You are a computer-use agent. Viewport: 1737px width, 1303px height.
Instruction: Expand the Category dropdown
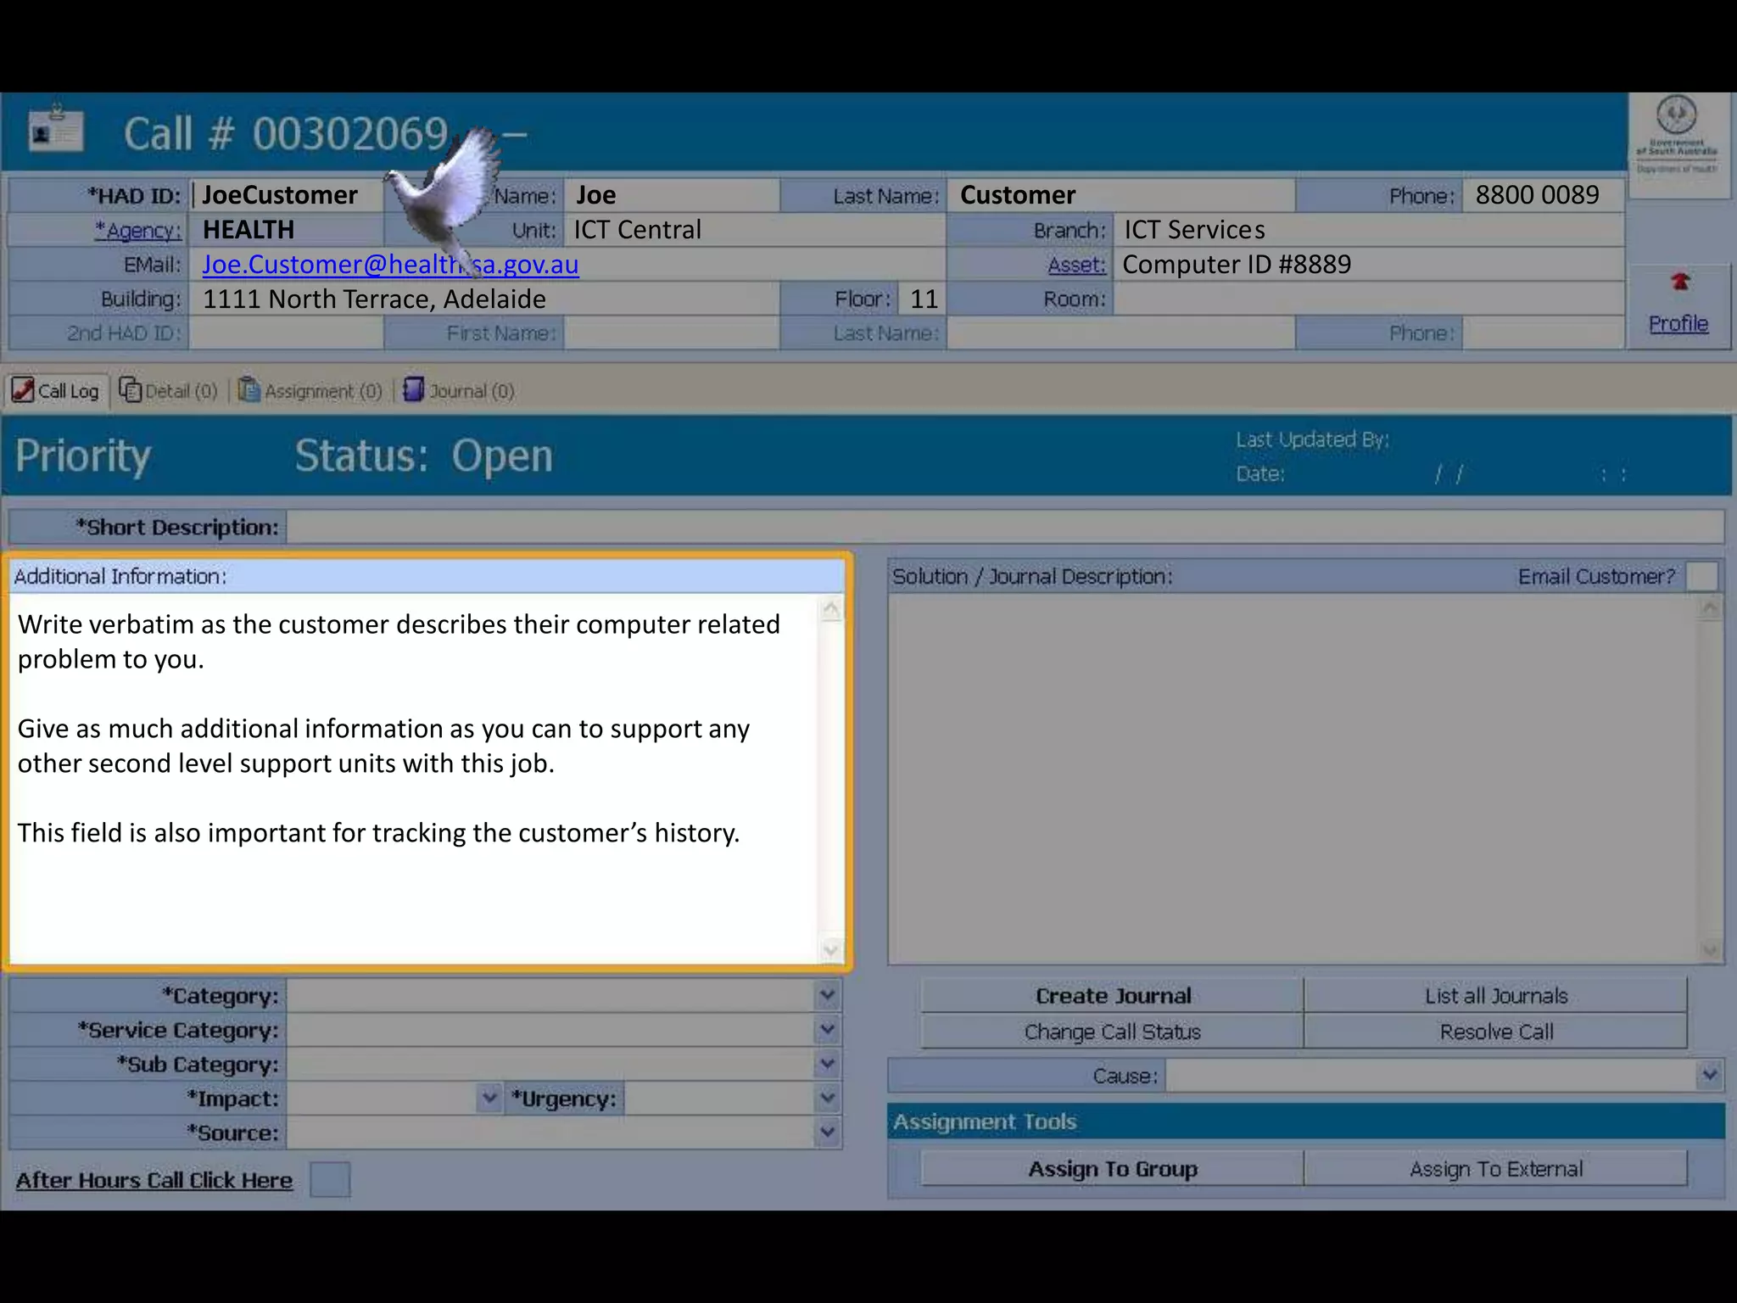[828, 995]
